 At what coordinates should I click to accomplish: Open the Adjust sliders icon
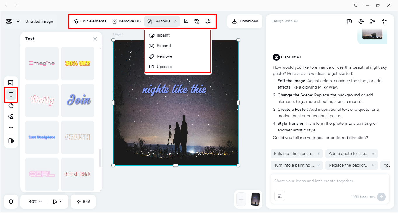(x=208, y=21)
